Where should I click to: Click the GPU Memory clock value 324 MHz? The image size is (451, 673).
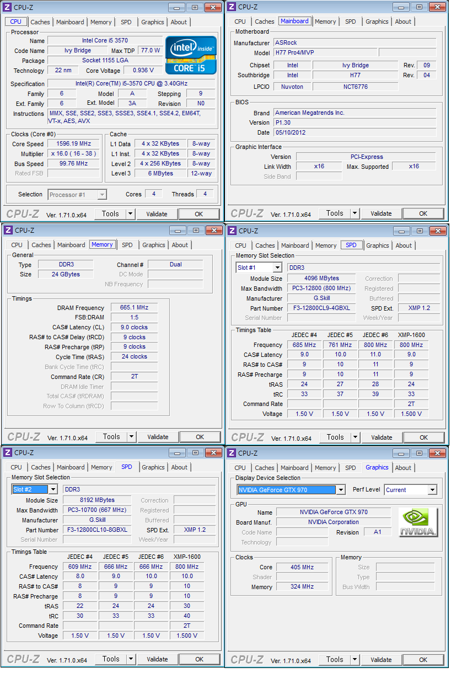click(302, 587)
